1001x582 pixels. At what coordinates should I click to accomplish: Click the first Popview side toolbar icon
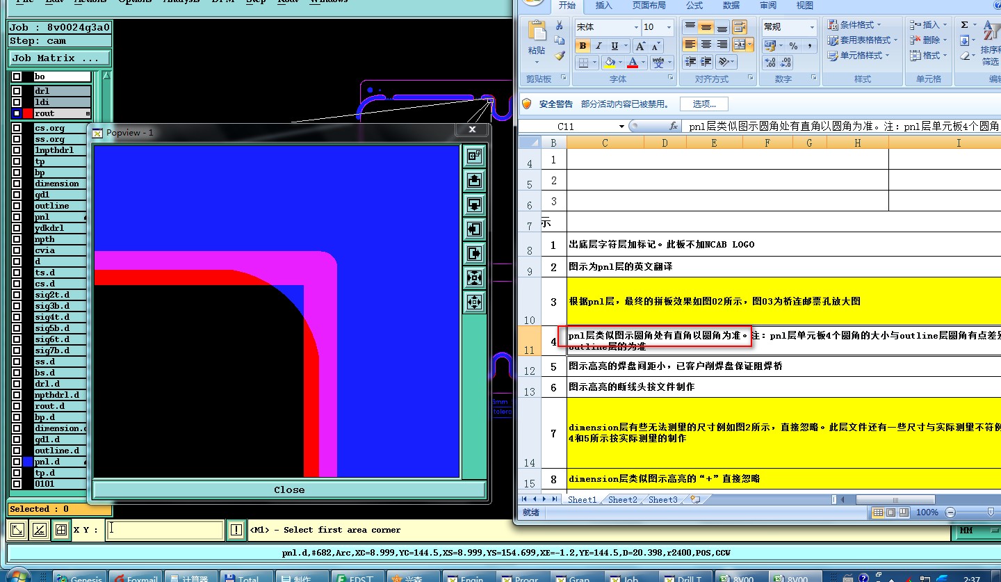coord(475,156)
